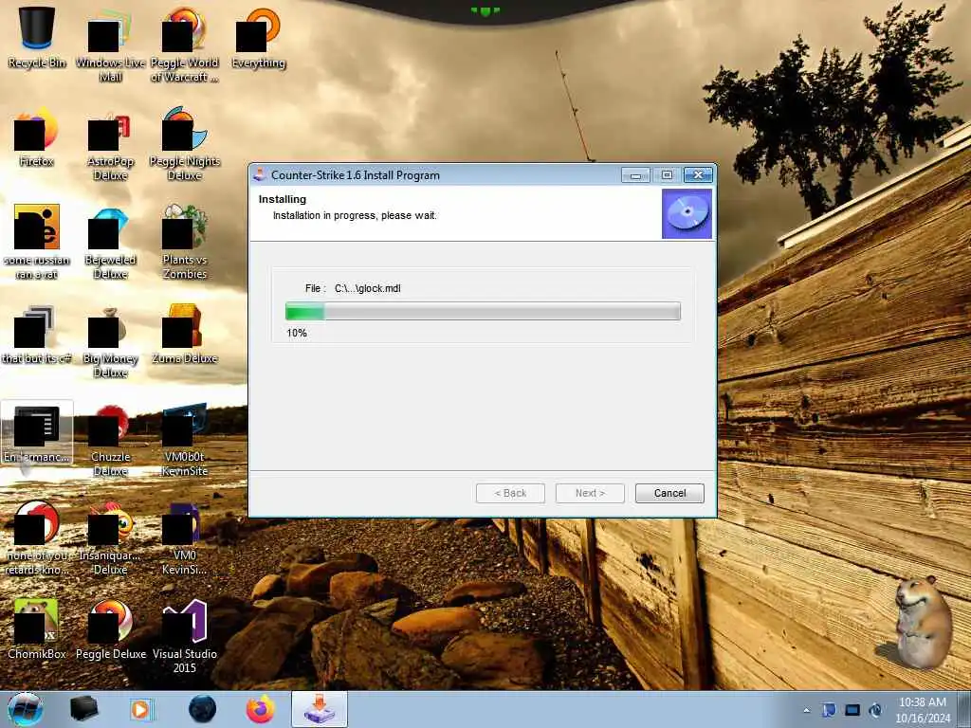971x728 pixels.
Task: Select the 'VM0 KevinSi...' desktop icon
Action: (x=185, y=538)
